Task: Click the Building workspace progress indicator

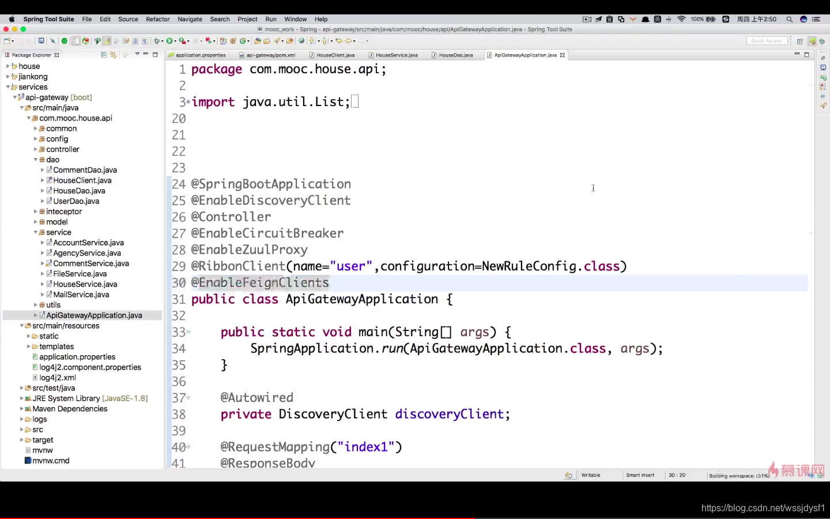Action: (x=739, y=476)
